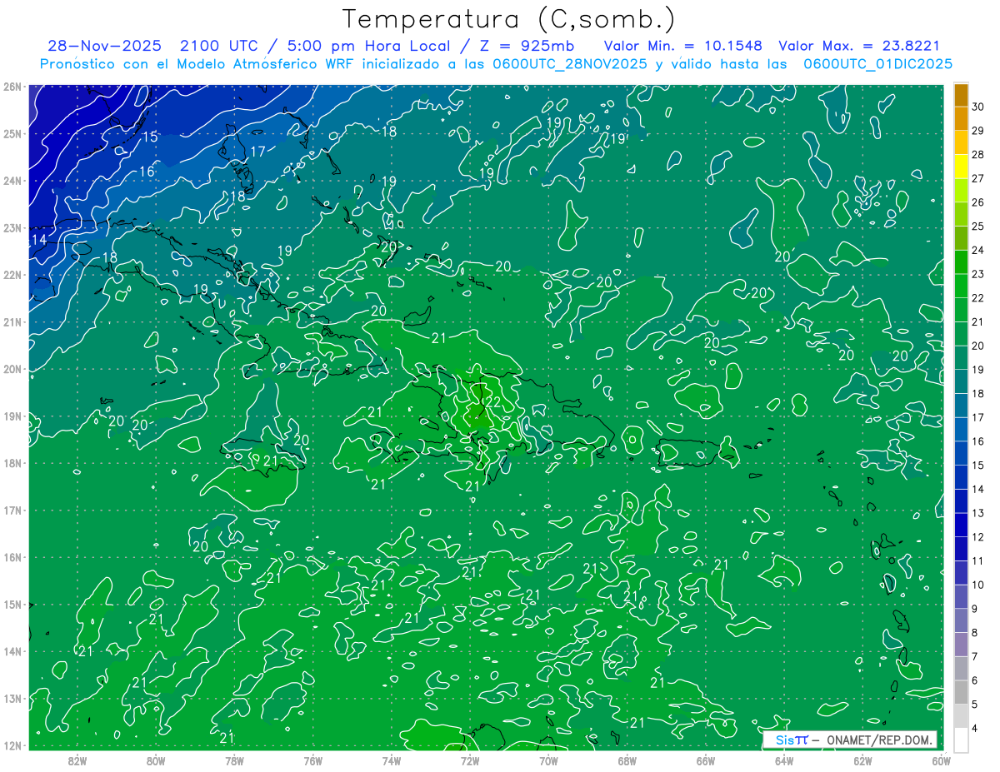Screen dimensions: 1000x772
Task: Click the '15N' latitude axis label
Action: (x=12, y=604)
